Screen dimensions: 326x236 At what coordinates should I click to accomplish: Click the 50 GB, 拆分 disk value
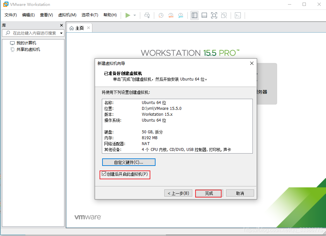[x=152, y=132]
